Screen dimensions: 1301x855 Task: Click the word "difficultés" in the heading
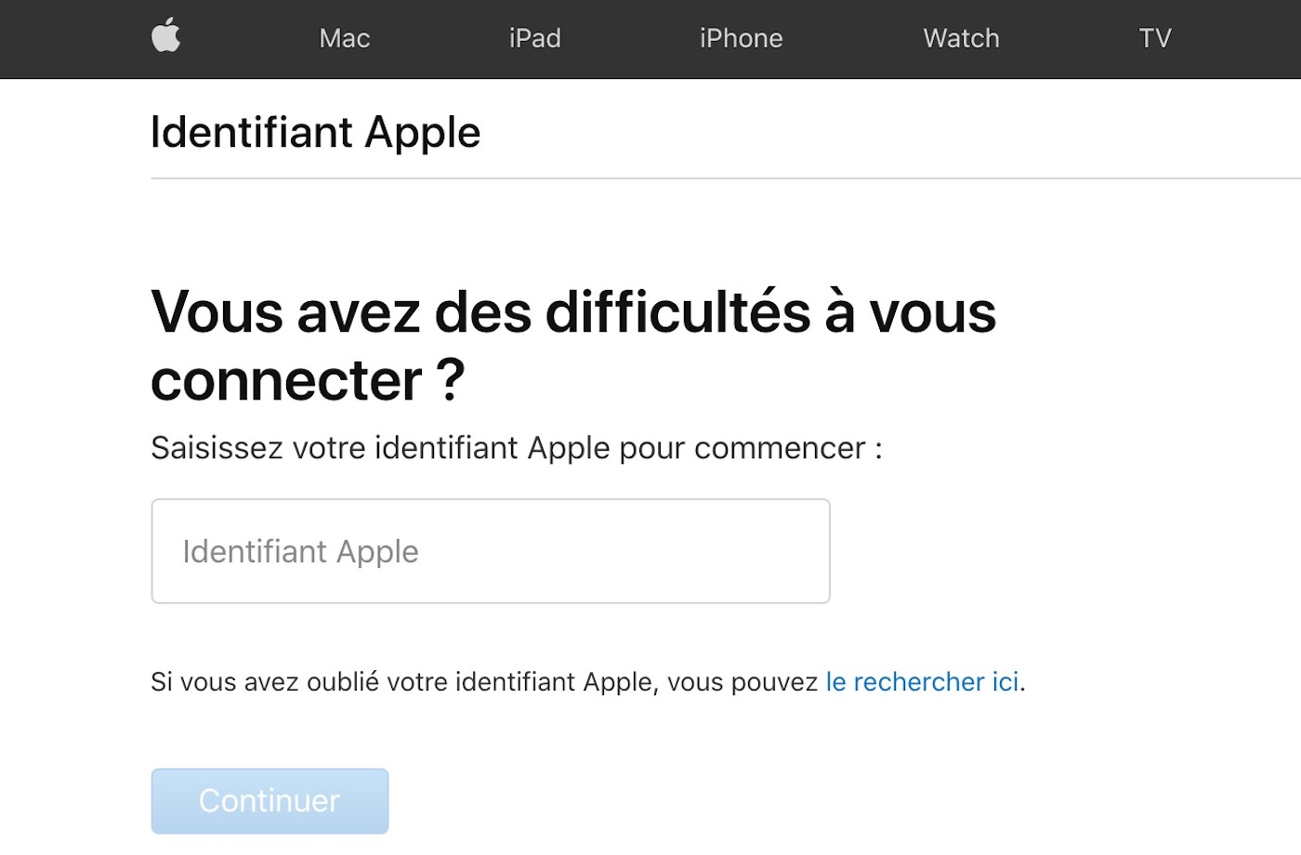(x=677, y=312)
